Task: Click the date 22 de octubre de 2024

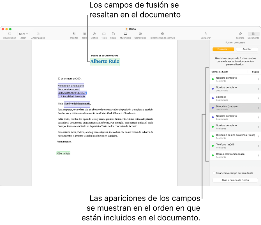Action: 70,79
